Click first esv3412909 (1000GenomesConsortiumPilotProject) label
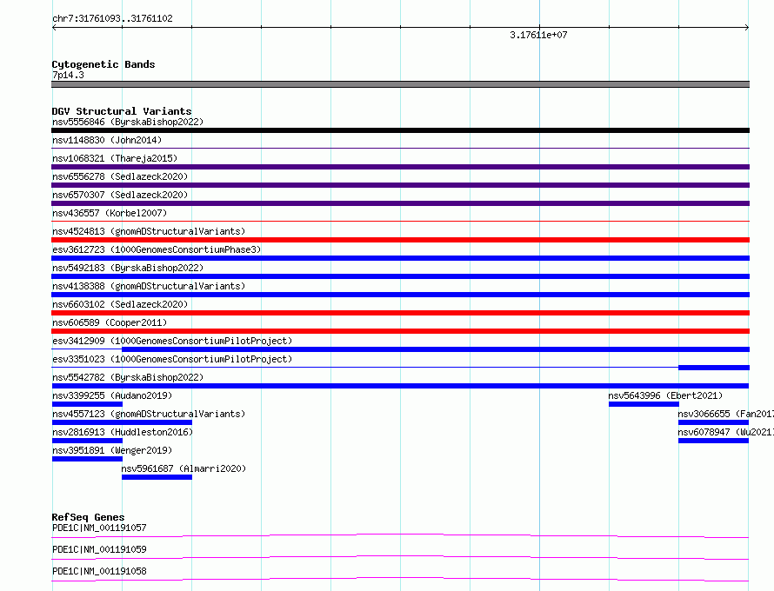Viewport: 774px width, 591px height. 172,341
